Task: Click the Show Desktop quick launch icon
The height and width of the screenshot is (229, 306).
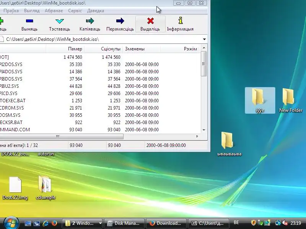Action: coord(28,223)
